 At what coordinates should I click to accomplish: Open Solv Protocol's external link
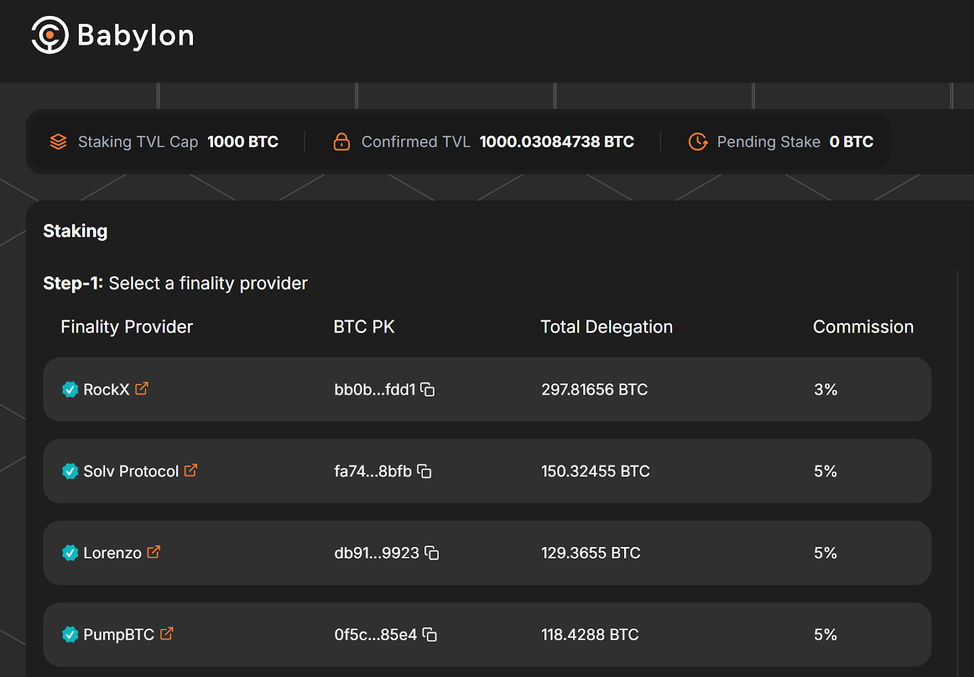192,471
